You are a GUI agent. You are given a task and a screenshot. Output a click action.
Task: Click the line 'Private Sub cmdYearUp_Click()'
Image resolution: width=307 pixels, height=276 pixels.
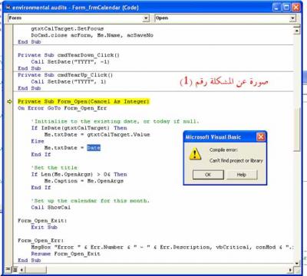(x=65, y=75)
